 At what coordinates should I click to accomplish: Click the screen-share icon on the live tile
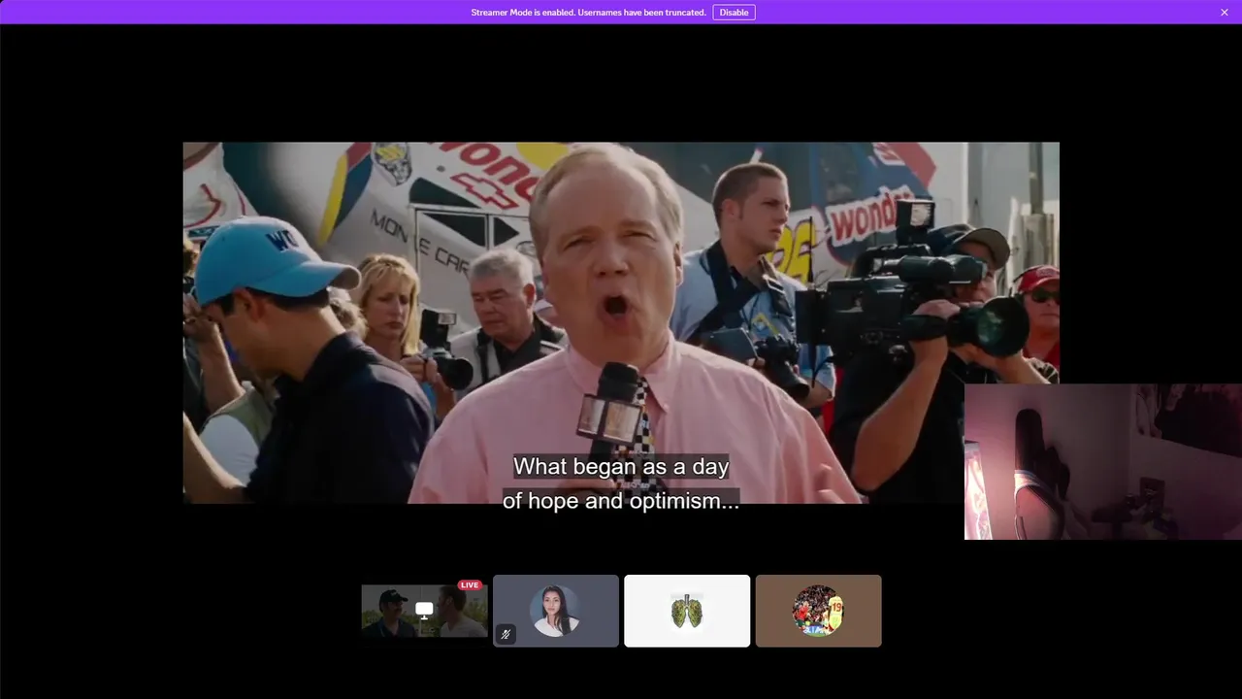pyautogui.click(x=424, y=610)
